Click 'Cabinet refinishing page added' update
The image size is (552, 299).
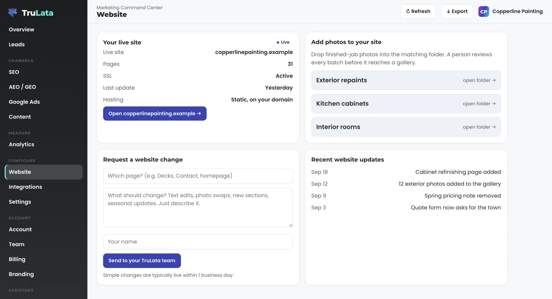click(458, 172)
